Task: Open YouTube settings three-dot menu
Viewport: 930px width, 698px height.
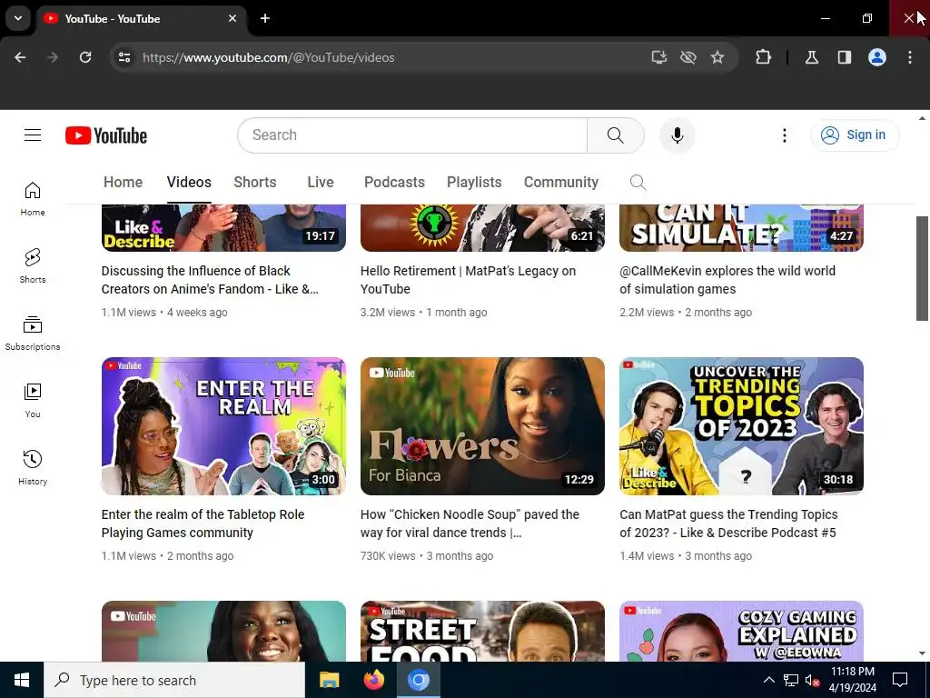Action: 784,135
